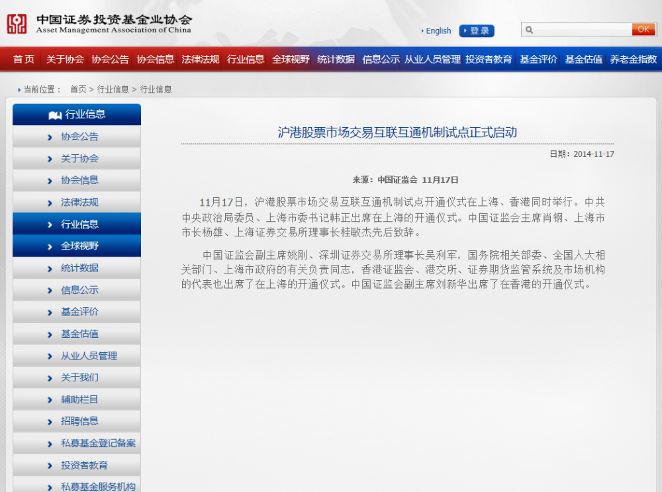Open 协会公告 in the top navigation bar
The image size is (662, 492).
pos(110,59)
